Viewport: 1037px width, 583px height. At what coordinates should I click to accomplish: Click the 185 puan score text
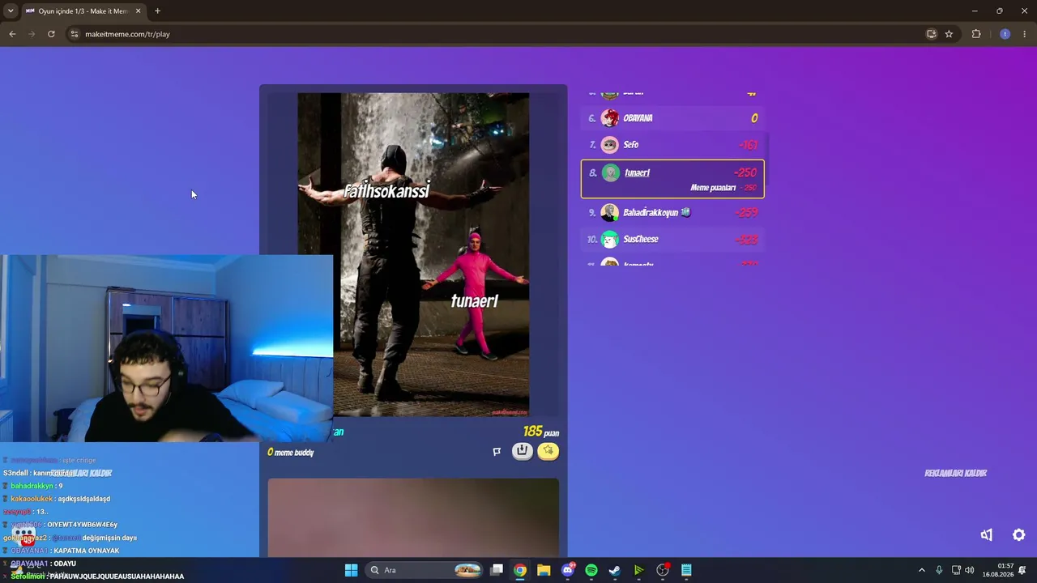click(x=541, y=432)
